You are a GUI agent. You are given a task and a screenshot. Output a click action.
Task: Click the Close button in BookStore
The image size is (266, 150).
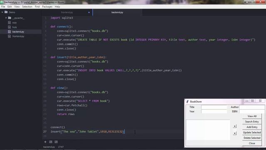pyautogui.click(x=252, y=143)
